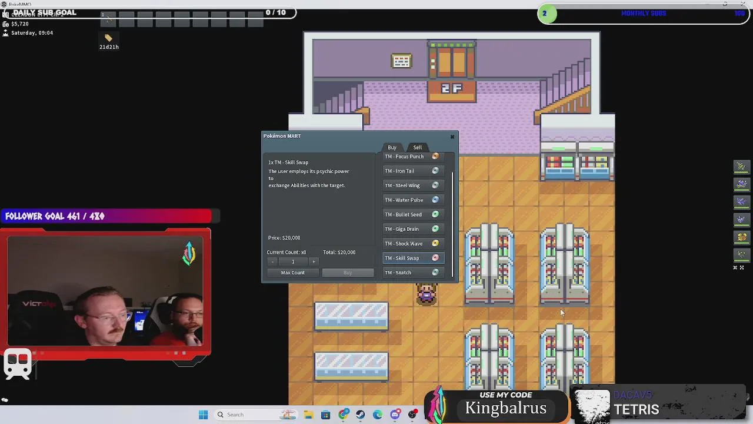Open Steam from the taskbar
This screenshot has width=753, height=424.
point(360,415)
